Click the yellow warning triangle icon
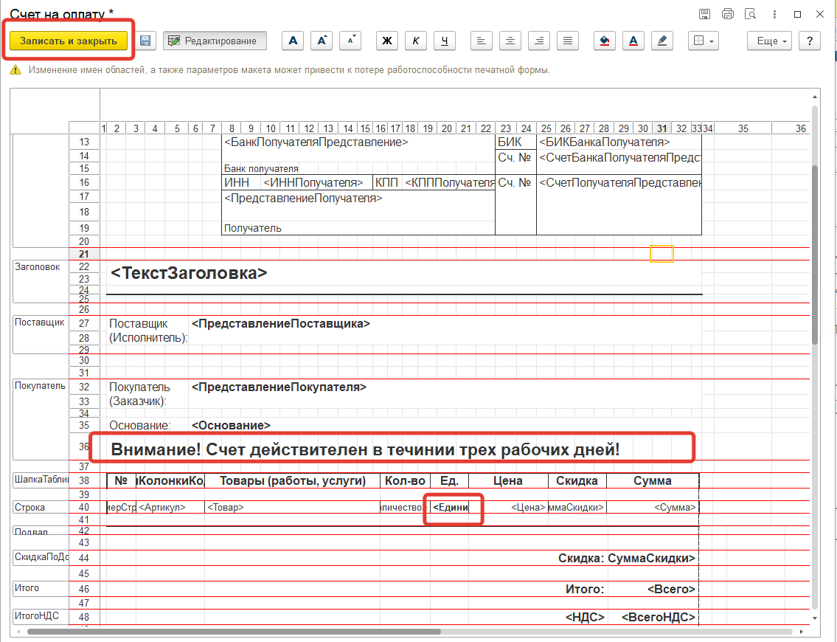The width and height of the screenshot is (837, 642). (x=16, y=70)
